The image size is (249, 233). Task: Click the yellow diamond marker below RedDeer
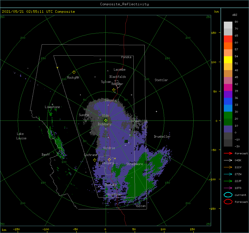114,90
